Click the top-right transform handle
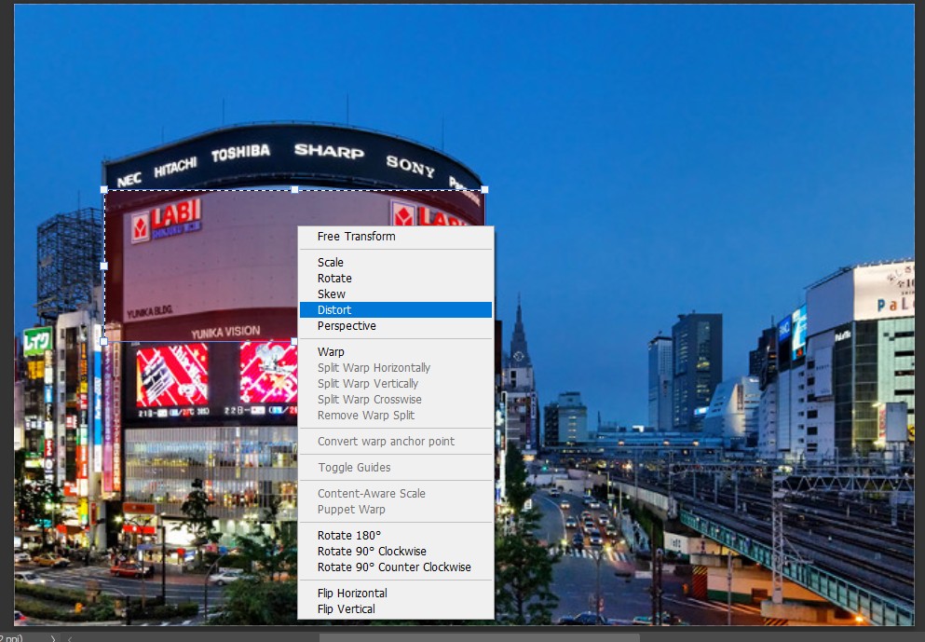925x642 pixels. (x=485, y=189)
